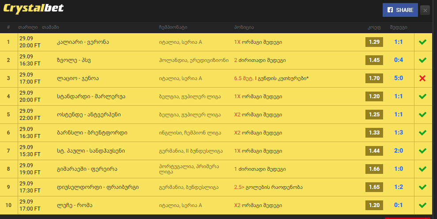Click the green checkmark for დიუსელდორფი - ფრაიბურგი

(422, 187)
